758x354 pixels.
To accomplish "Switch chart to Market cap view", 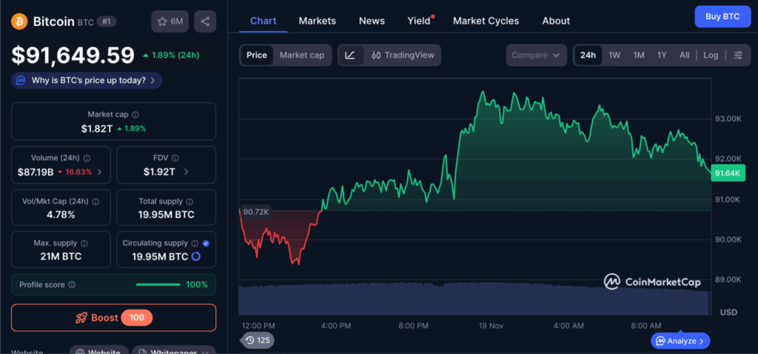I will point(301,55).
